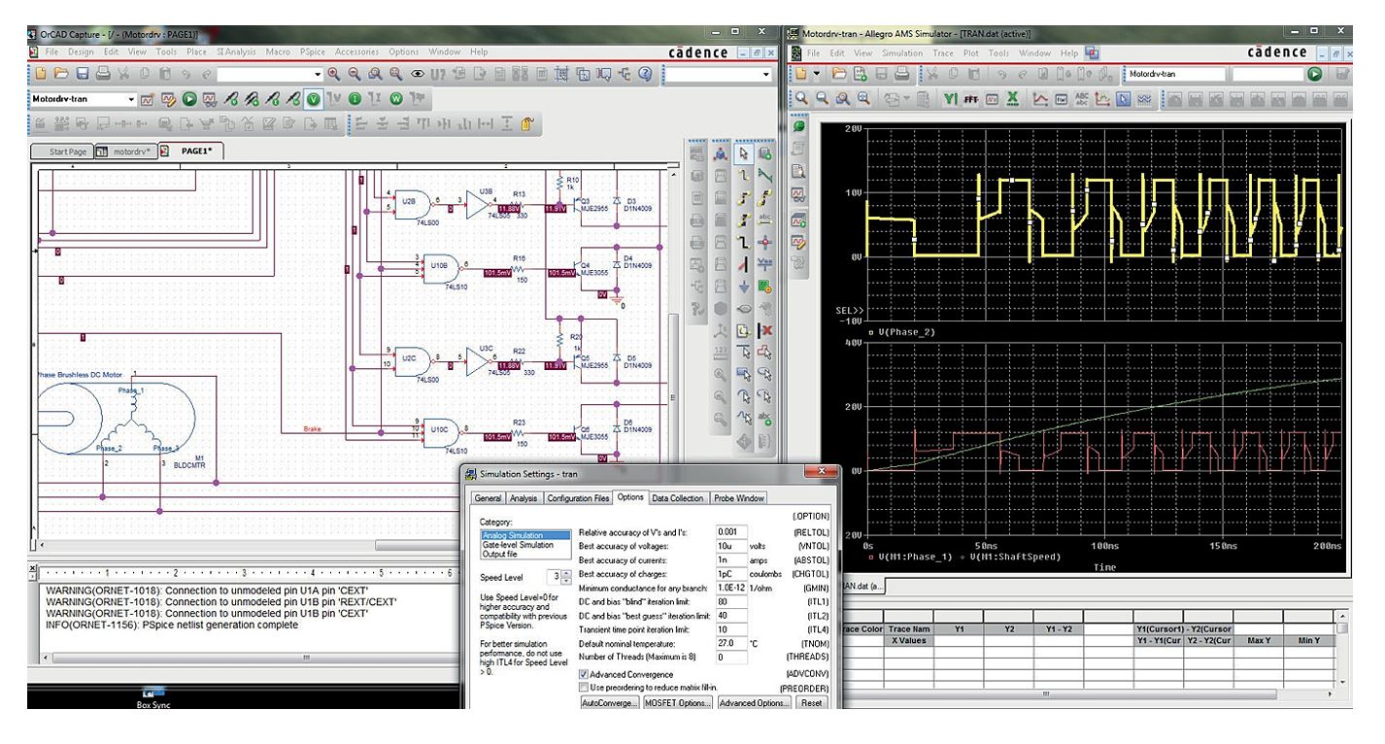1385x744 pixels.
Task: Toggle the voltage marker 'V' icon
Action: [x=314, y=99]
